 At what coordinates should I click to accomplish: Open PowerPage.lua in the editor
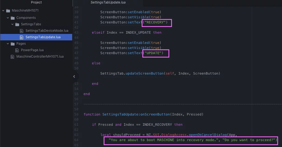32,50
